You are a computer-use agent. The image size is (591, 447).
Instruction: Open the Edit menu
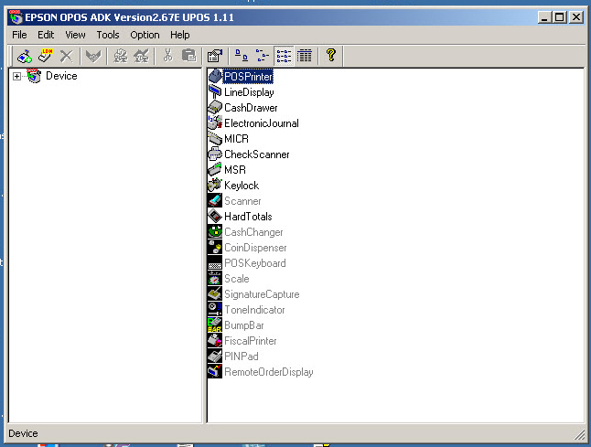tap(46, 35)
